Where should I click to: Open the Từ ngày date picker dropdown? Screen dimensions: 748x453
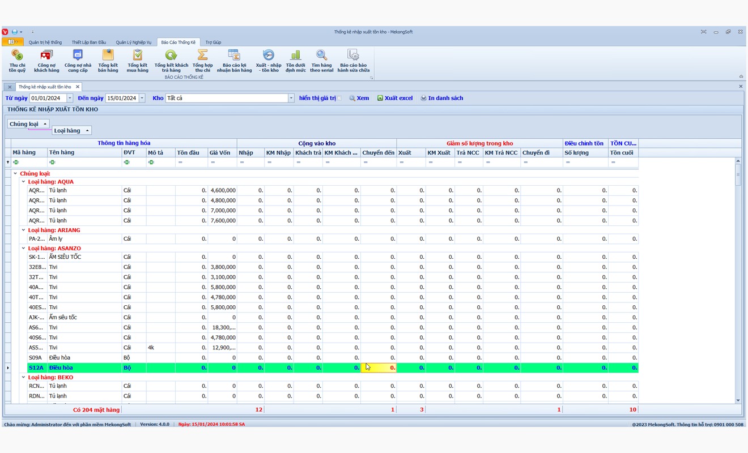click(70, 99)
